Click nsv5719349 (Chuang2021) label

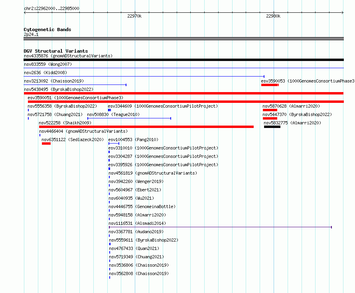pyautogui.click(x=136, y=257)
